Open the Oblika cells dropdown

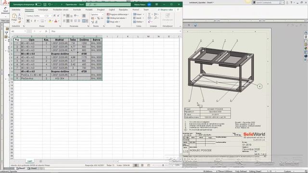tap(138, 22)
